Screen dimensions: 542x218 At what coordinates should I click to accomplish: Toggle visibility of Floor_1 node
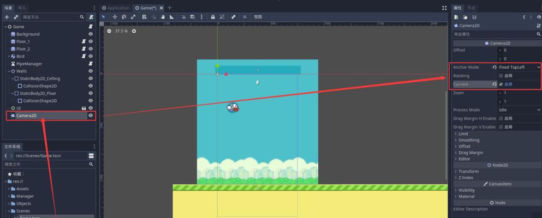click(x=91, y=41)
